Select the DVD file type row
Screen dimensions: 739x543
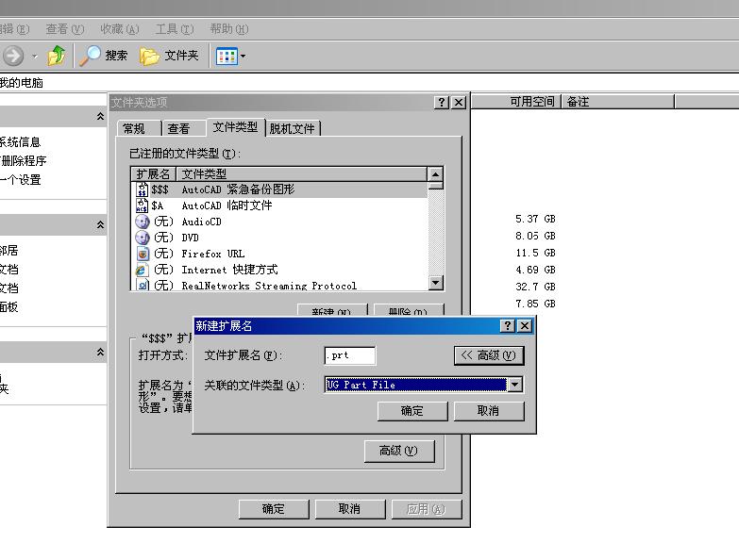279,238
